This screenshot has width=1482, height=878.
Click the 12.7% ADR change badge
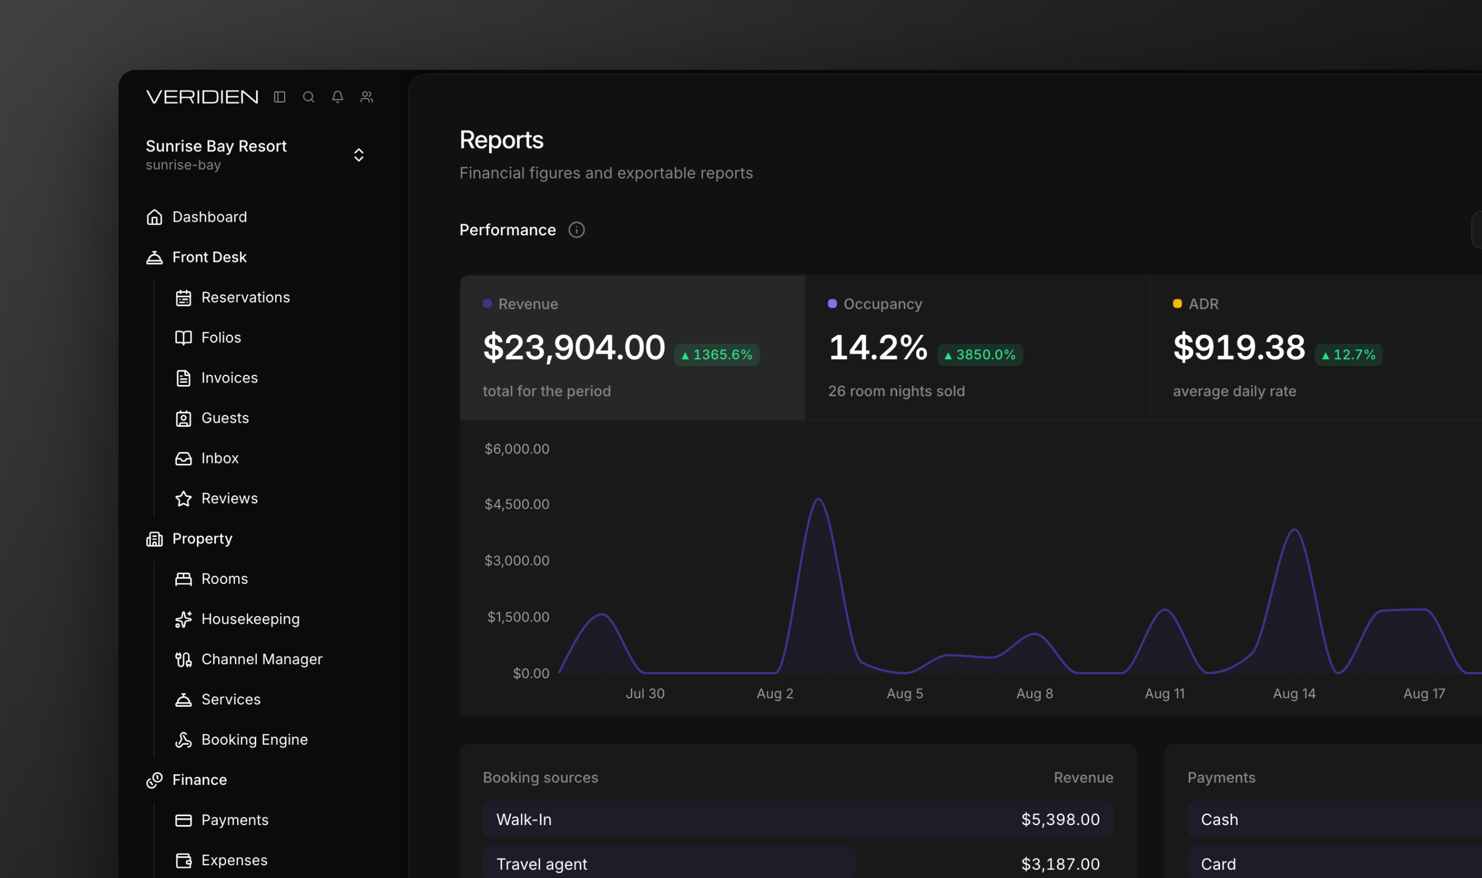click(x=1348, y=355)
